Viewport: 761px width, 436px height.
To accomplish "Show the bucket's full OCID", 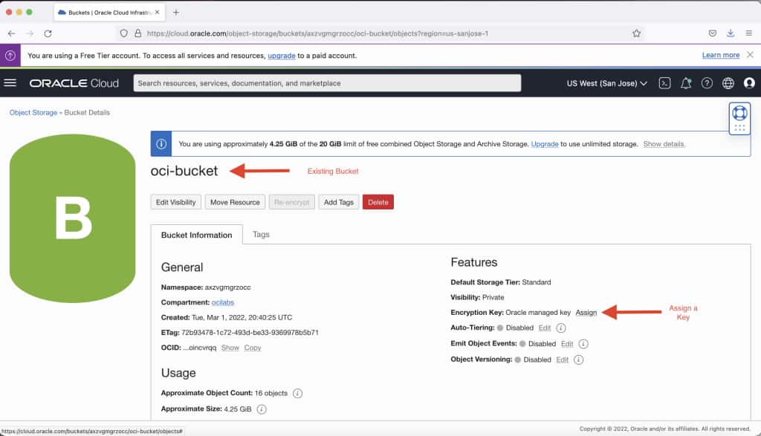I will pyautogui.click(x=231, y=348).
